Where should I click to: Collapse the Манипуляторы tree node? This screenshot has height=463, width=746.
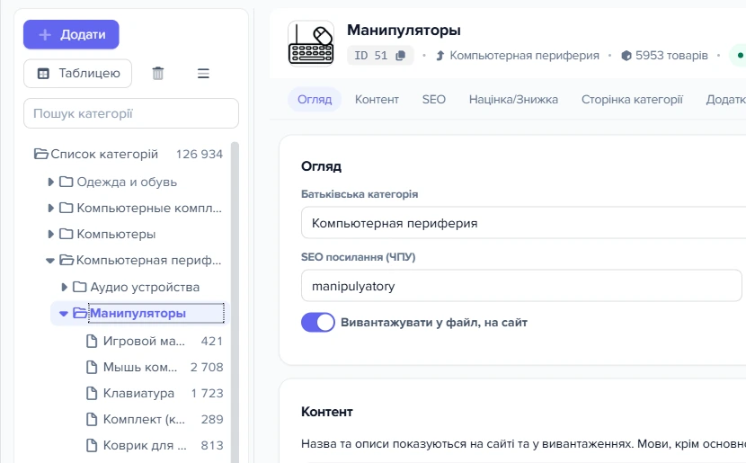(63, 314)
